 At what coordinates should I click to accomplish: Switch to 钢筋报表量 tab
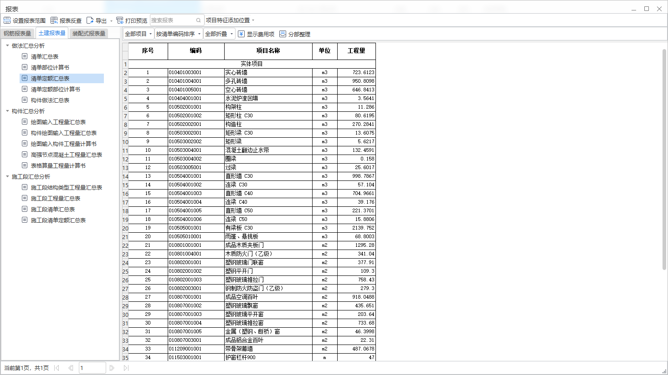click(x=17, y=33)
